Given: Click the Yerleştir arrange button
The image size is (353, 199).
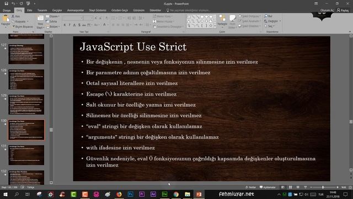Looking at the screenshot, I should tap(222, 20).
